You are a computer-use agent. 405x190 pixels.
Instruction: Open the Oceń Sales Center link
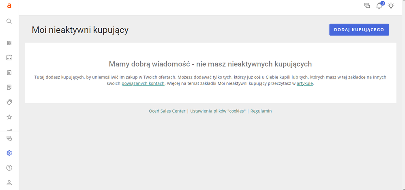(167, 111)
